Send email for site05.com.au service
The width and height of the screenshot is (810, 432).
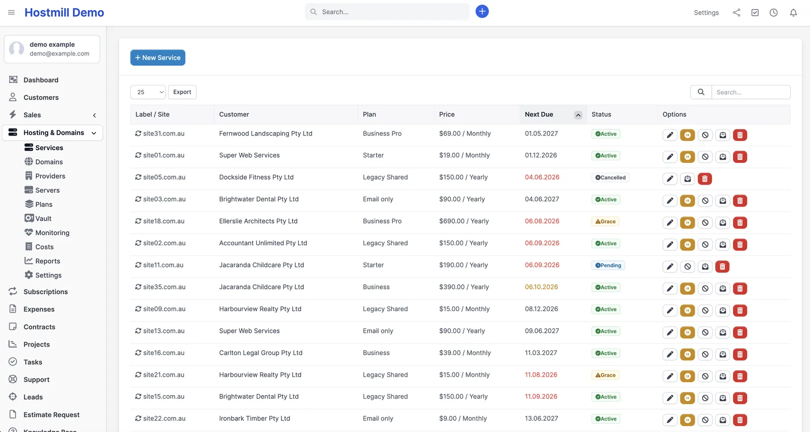[687, 179]
